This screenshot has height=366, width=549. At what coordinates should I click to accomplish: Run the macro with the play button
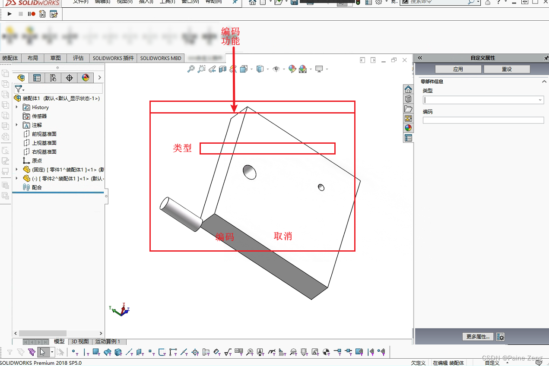[x=10, y=14]
